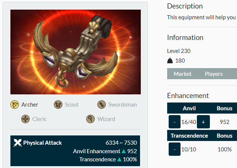Viewport: 237px width, 168px height.
Task: Select the Archer class label
Action: (x=30, y=105)
